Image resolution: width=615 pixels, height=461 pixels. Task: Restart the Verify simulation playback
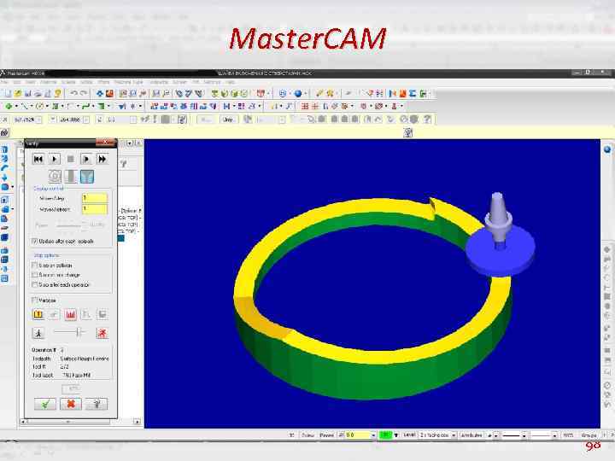pyautogui.click(x=38, y=159)
